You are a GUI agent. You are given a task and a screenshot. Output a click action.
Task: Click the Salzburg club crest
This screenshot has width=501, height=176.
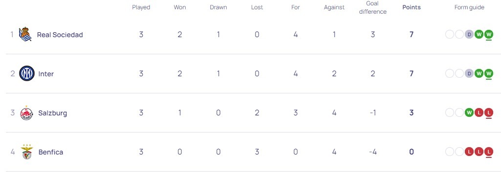(26, 113)
